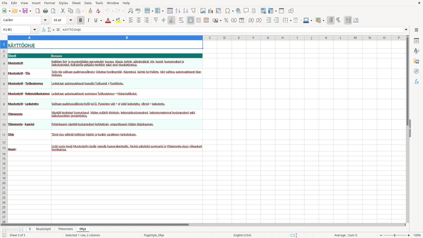Switch to Muutostyöt sheet tab
The image size is (423, 238).
coord(43,229)
